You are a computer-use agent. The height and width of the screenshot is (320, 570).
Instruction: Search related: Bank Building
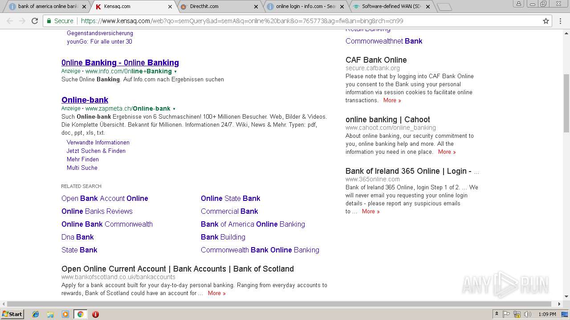[x=223, y=237]
